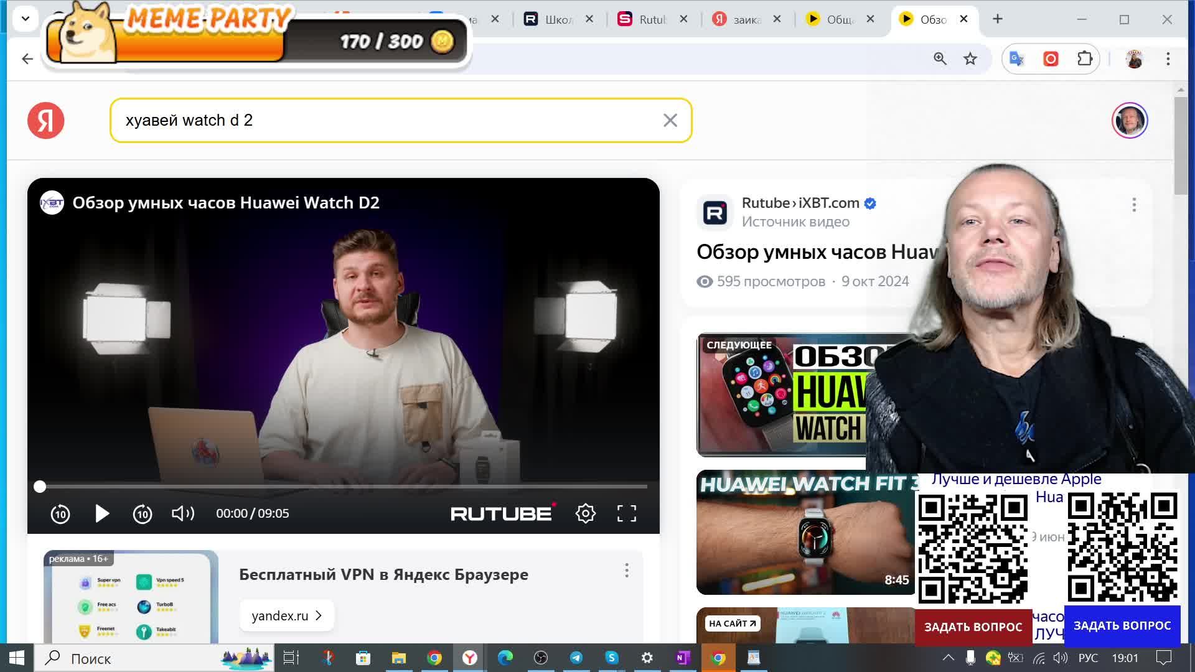Open Chrome three-dot menu

[x=1168, y=59]
